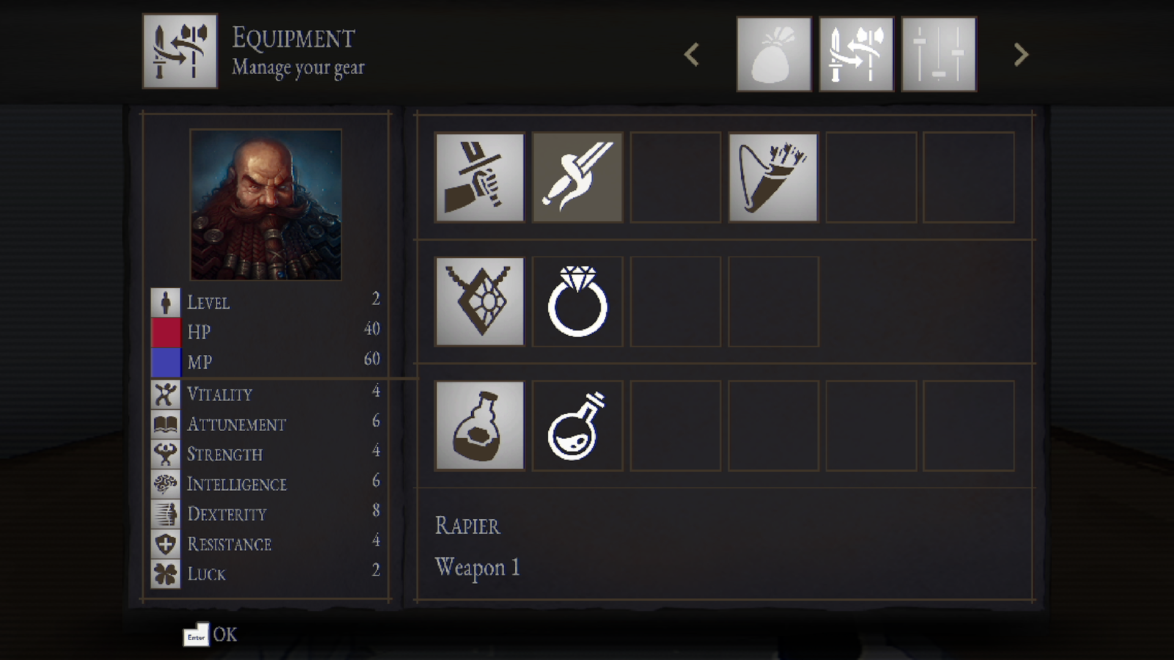Screen dimensions: 1174x660
Task: Select the bow and quiver slot
Action: pyautogui.click(x=773, y=177)
